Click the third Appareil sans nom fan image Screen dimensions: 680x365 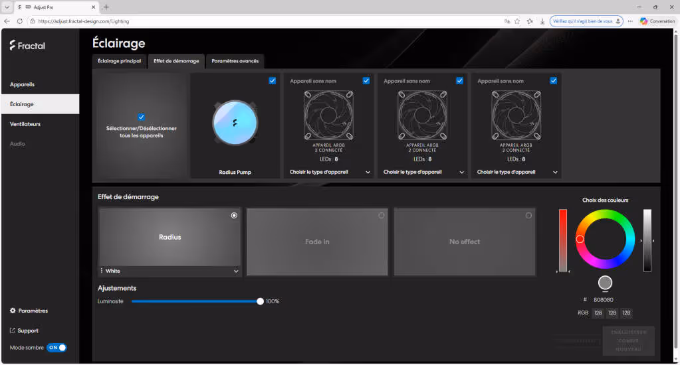point(516,115)
